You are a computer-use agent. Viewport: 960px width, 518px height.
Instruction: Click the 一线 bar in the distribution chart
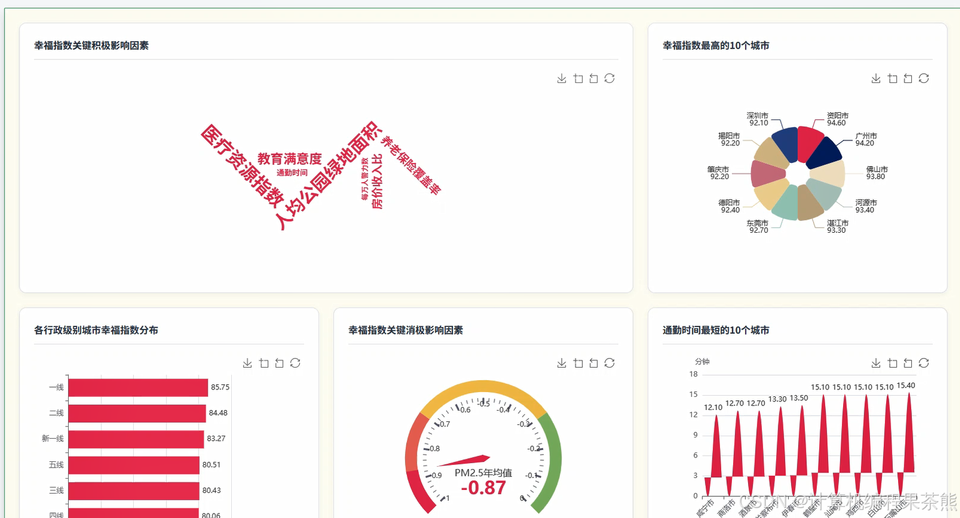pos(137,387)
